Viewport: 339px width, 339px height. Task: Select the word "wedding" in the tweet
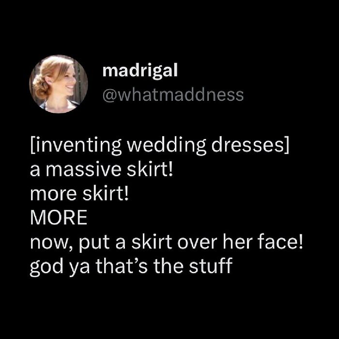(x=166, y=145)
